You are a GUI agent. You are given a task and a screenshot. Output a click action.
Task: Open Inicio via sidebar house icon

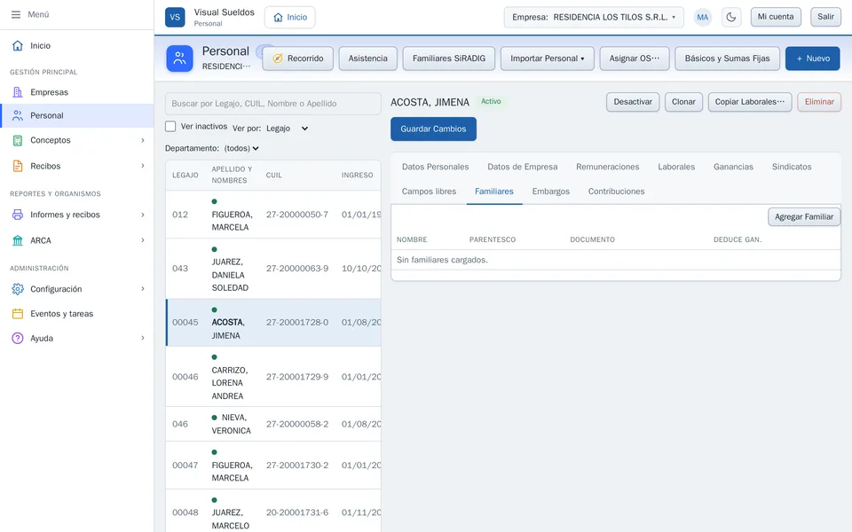pyautogui.click(x=18, y=45)
